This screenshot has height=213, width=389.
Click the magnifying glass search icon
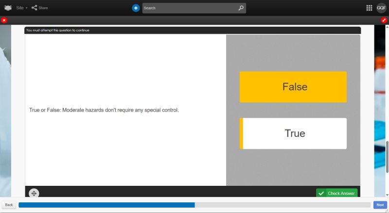pos(241,8)
